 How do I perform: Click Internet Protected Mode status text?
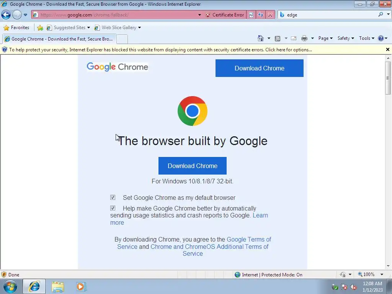[272, 275]
